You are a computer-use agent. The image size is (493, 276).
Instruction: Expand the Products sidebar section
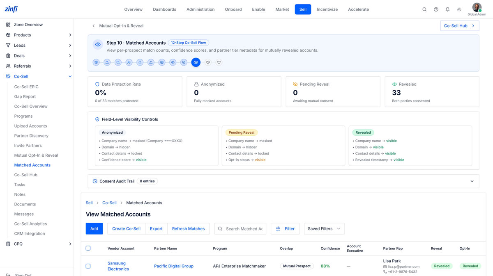[x=70, y=35]
